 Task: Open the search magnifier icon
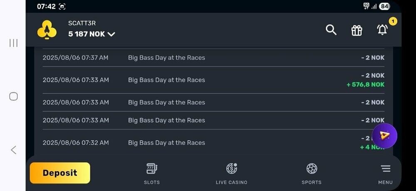pyautogui.click(x=331, y=30)
